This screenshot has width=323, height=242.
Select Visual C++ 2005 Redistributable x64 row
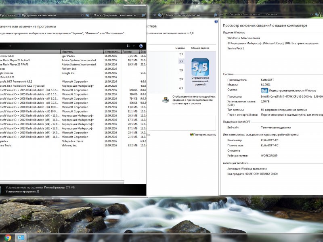pos(73,90)
